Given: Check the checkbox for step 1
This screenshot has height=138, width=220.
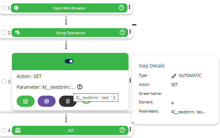Looking at the screenshot, I should point(4,8).
